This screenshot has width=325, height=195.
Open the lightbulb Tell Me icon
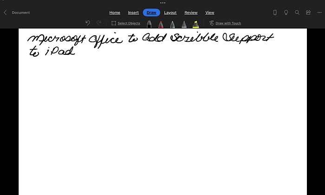pyautogui.click(x=286, y=13)
